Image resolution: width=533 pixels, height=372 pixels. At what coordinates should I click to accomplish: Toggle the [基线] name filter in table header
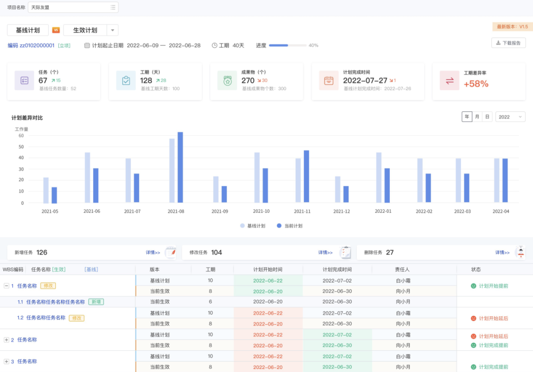(91, 269)
